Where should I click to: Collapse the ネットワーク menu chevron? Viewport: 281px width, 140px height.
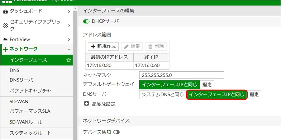click(x=69, y=49)
